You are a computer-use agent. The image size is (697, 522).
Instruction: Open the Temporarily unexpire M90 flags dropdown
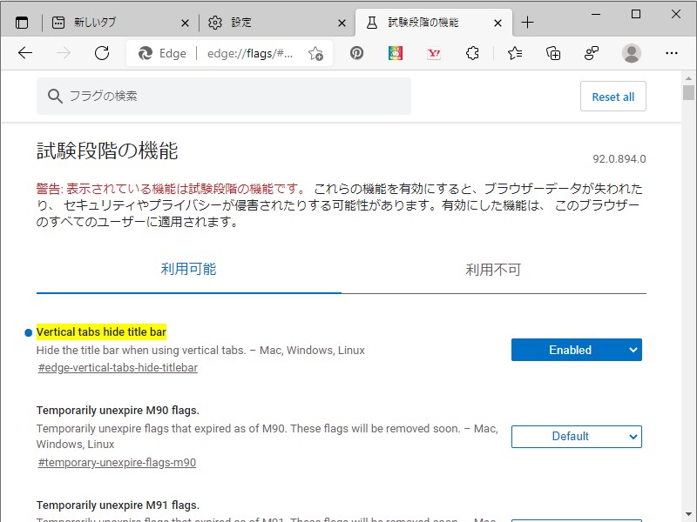point(576,437)
